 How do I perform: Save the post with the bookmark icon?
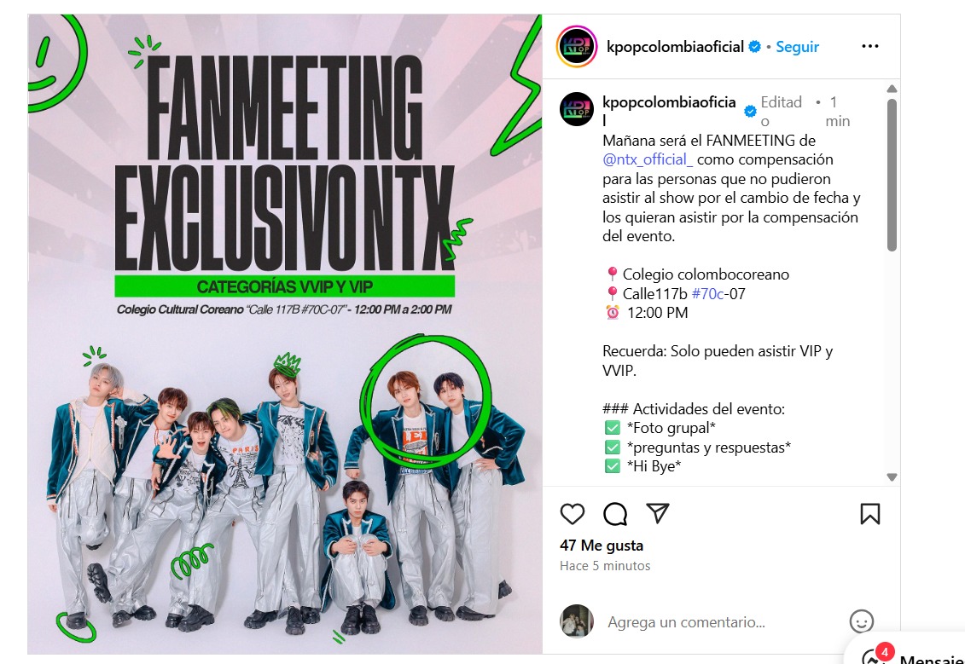tap(869, 514)
